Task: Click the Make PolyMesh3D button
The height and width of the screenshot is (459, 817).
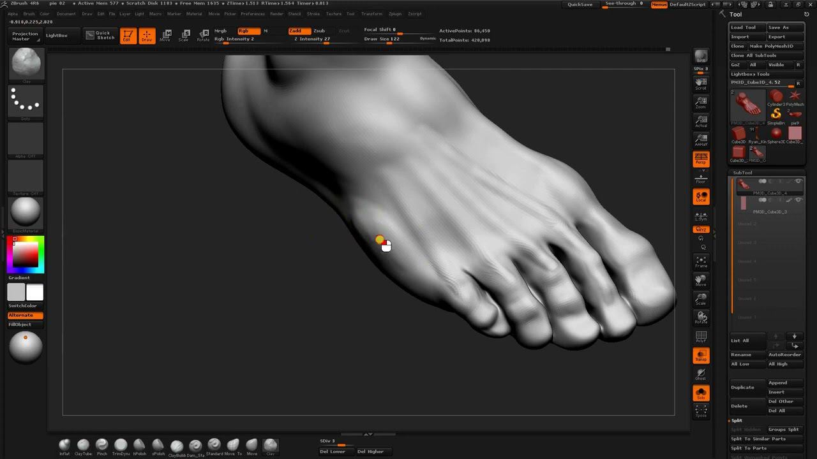Action: point(771,46)
